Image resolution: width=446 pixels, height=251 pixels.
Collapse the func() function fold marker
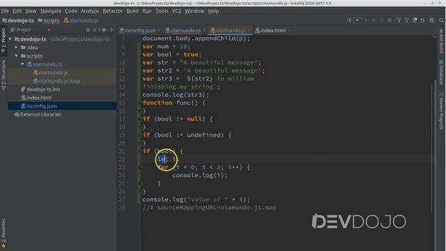point(140,103)
